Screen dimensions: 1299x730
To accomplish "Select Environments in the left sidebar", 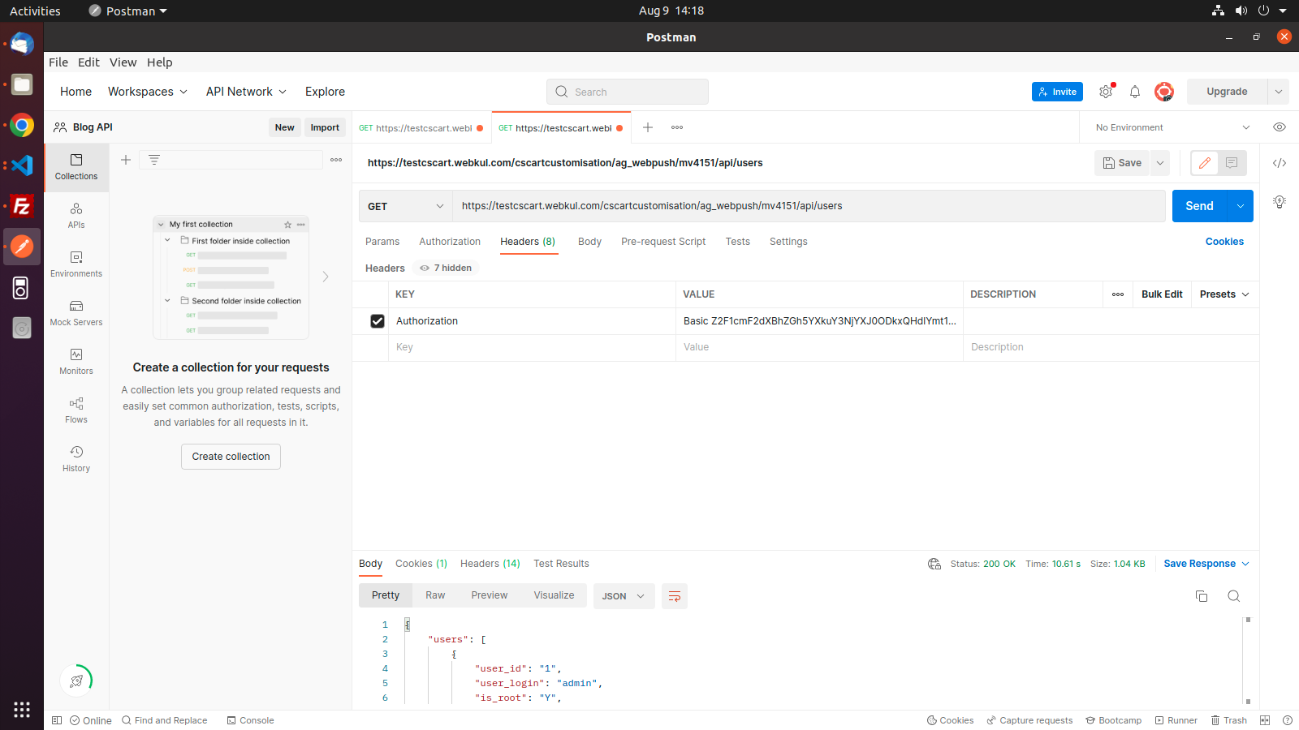I will click(x=76, y=264).
